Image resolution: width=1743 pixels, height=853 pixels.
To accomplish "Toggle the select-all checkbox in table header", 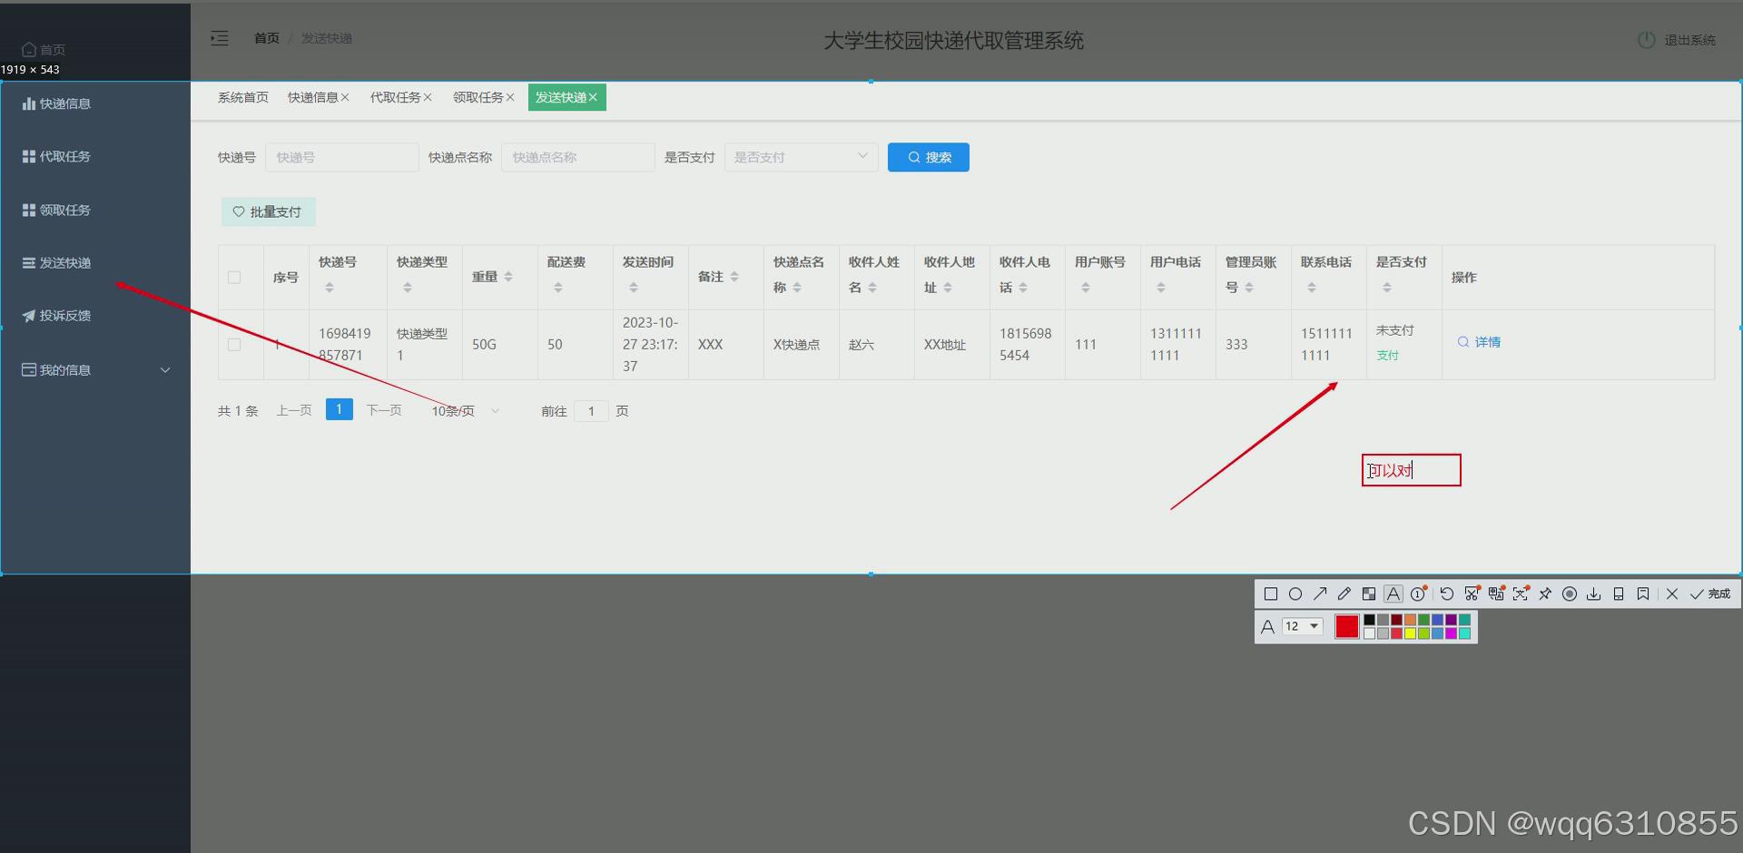I will tap(234, 278).
